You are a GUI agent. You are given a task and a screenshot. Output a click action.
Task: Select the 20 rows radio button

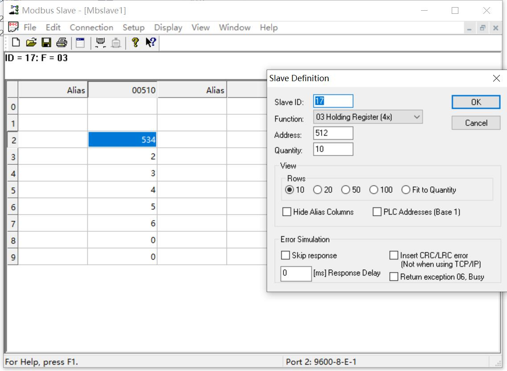tap(317, 190)
